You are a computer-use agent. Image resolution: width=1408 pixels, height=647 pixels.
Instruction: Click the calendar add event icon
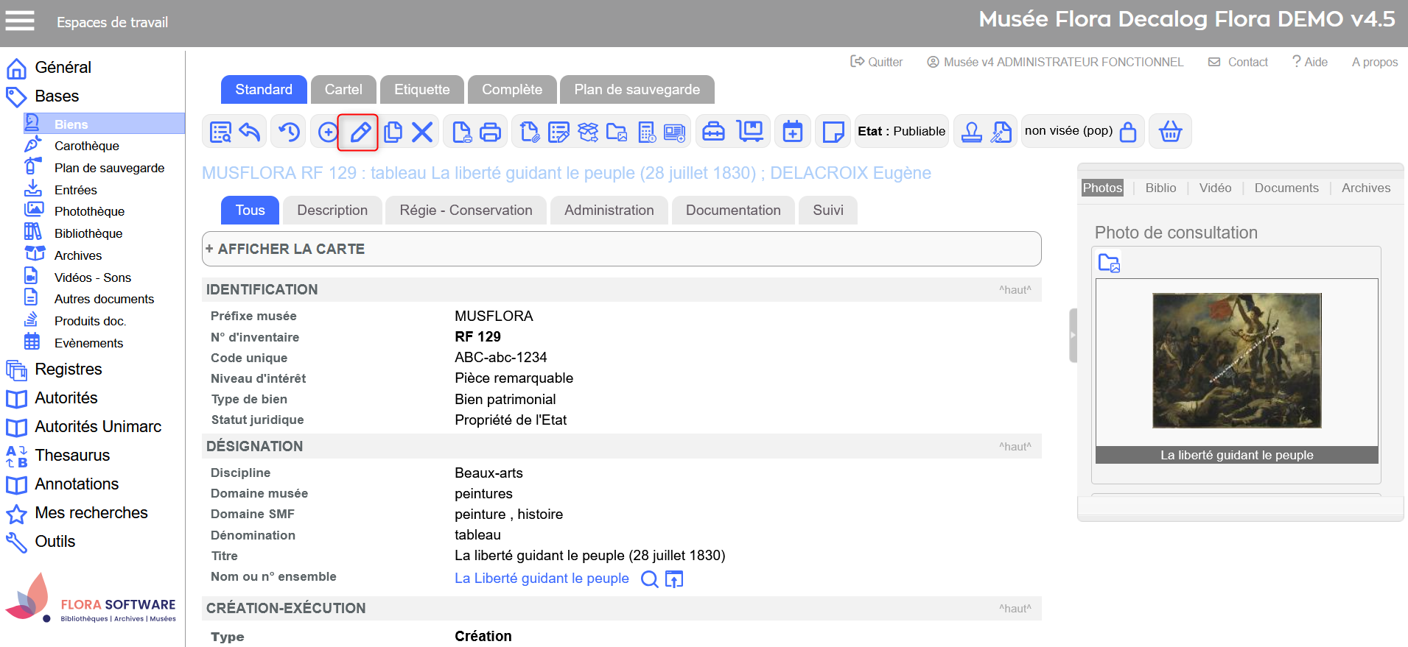pyautogui.click(x=793, y=132)
